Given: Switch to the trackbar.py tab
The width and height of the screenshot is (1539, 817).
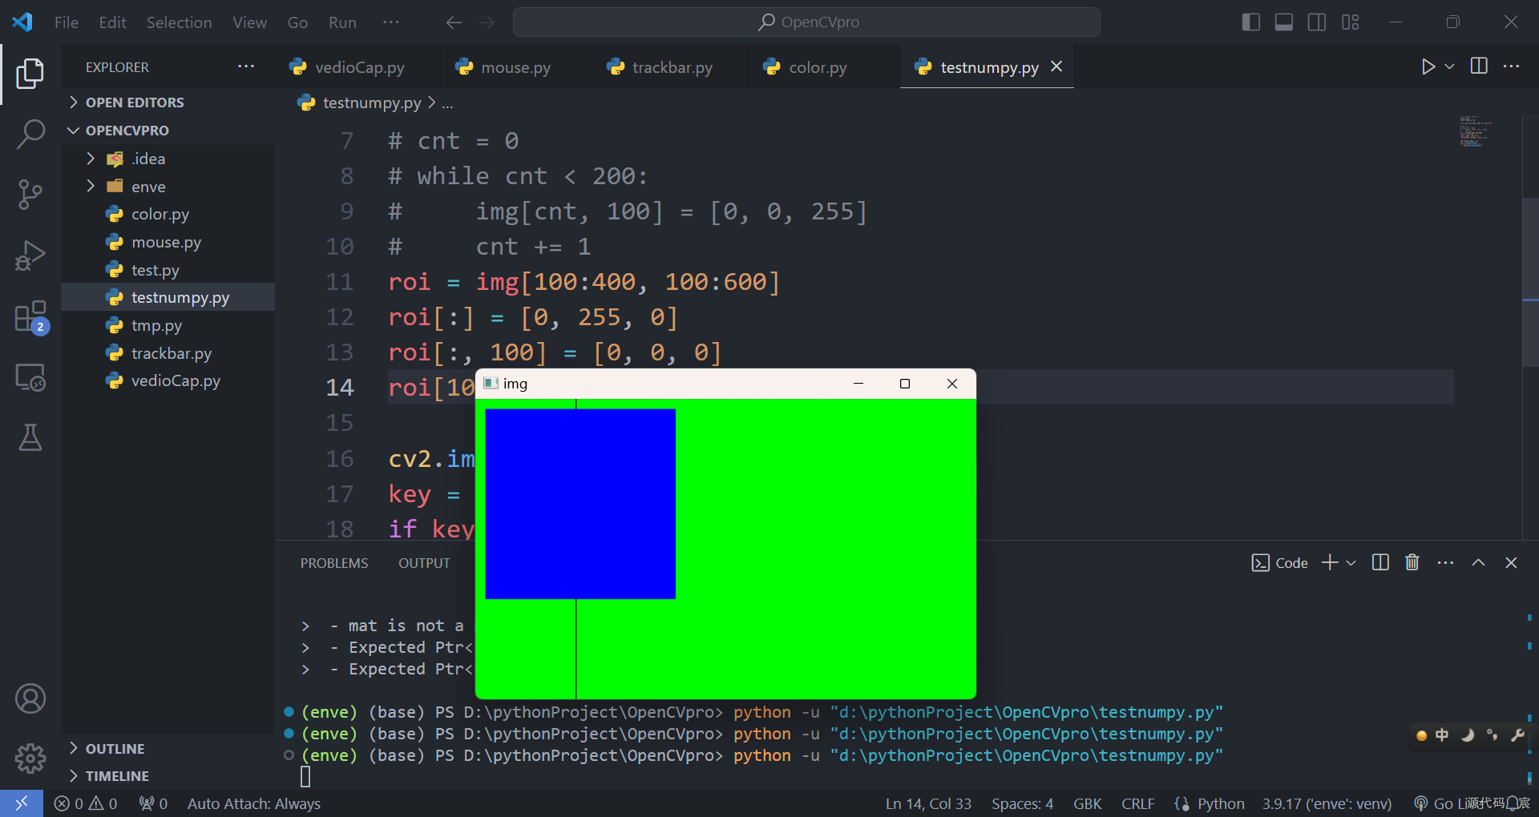Looking at the screenshot, I should (x=671, y=67).
